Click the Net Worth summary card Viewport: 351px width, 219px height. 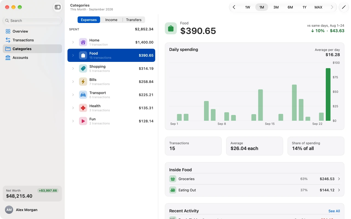[x=32, y=194]
